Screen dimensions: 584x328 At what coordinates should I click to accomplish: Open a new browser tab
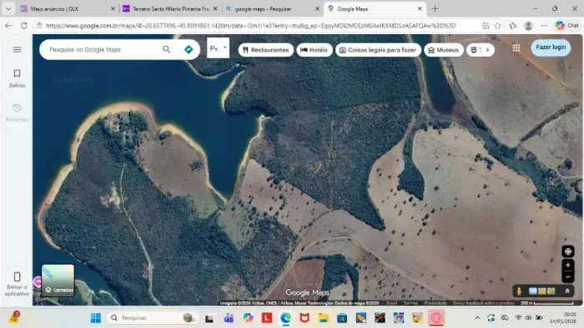click(435, 8)
